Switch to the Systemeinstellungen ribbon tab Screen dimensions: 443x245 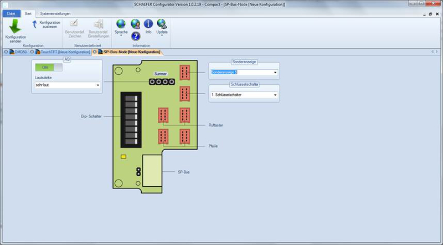pyautogui.click(x=55, y=13)
